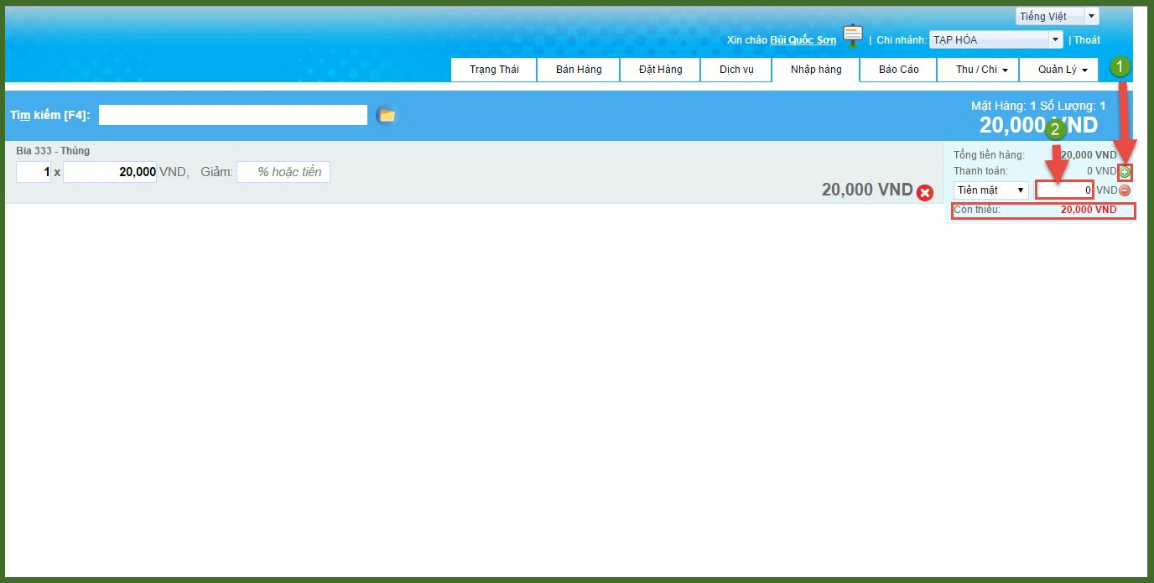The height and width of the screenshot is (583, 1154).
Task: Go to the Bán Hàng tab
Action: click(579, 70)
